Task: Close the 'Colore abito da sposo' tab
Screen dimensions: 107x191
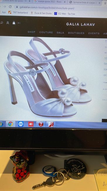Action: tap(30, 1)
